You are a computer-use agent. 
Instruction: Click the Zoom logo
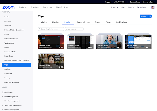(x=9, y=7)
